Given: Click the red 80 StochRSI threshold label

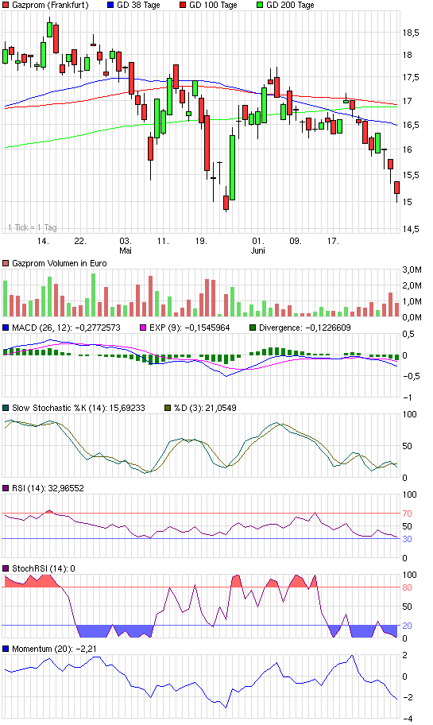Looking at the screenshot, I should [407, 587].
